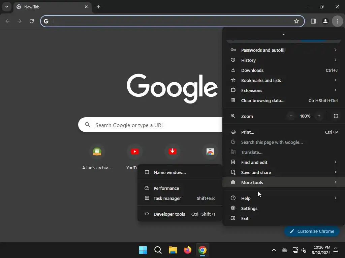Open Passwords and autofill submenu
The height and width of the screenshot is (258, 345).
(284, 50)
